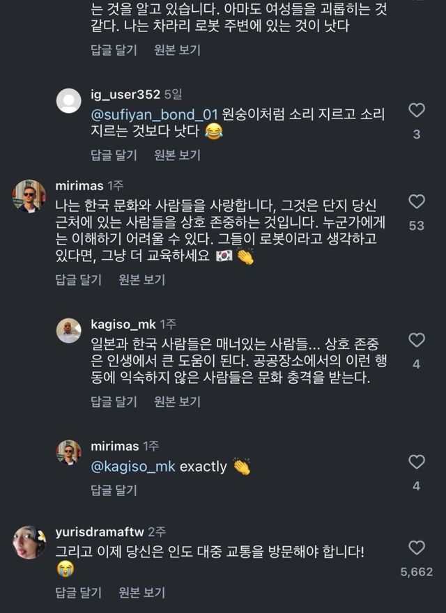Tap 답글 달기 under ig_user352's comment
The width and height of the screenshot is (446, 613).
(114, 154)
